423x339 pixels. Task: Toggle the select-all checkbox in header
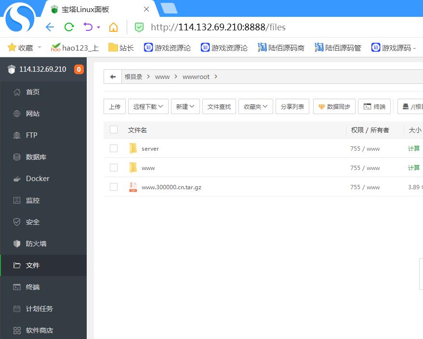(x=114, y=130)
